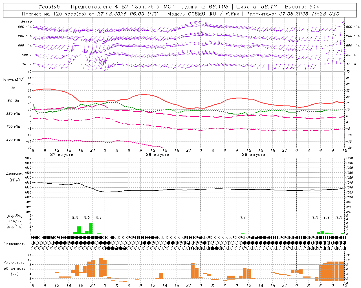
Task: Click the "2.3" precipitation total value
Action: click(75, 218)
